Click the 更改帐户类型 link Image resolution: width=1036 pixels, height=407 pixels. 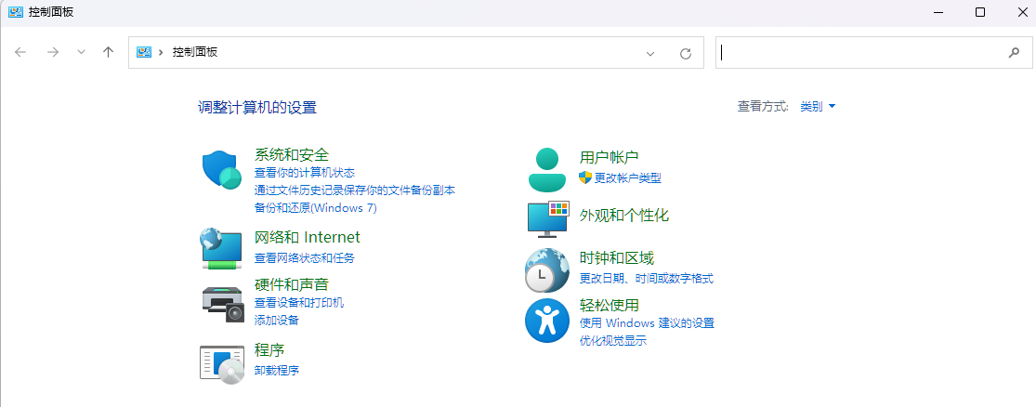coord(628,177)
